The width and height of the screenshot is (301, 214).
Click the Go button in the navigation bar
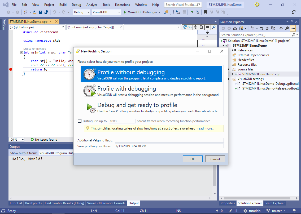[187, 27]
